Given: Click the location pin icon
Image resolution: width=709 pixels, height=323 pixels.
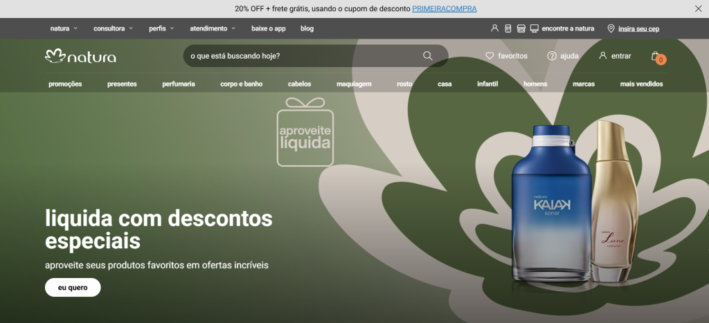Looking at the screenshot, I should pyautogui.click(x=611, y=28).
